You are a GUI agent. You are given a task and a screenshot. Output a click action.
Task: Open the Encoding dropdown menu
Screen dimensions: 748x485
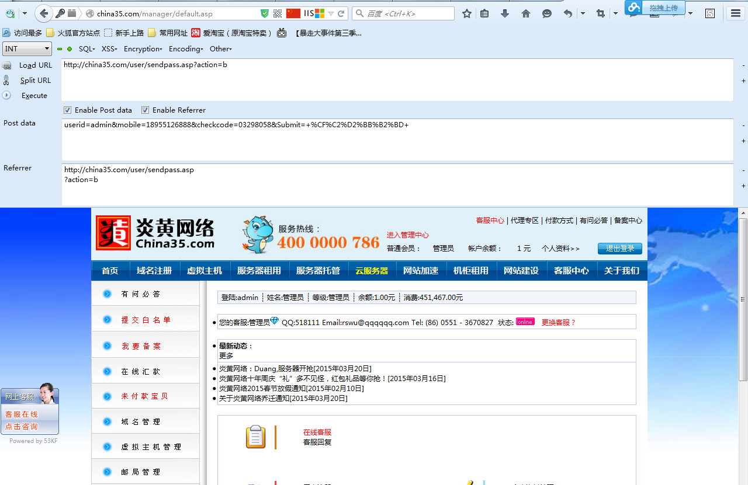186,49
